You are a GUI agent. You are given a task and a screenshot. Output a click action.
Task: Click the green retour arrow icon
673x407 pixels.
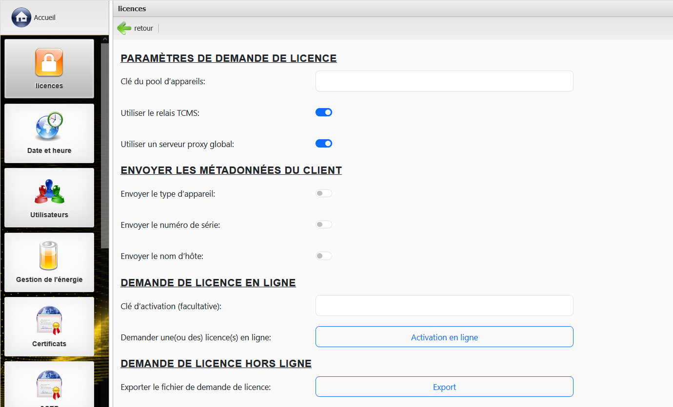tap(124, 28)
